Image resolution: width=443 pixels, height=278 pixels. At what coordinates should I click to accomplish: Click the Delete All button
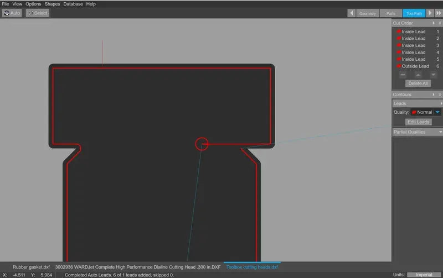418,83
